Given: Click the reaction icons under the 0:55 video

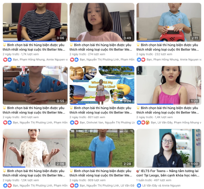Looking at the screenshot, I should click(x=8, y=122).
